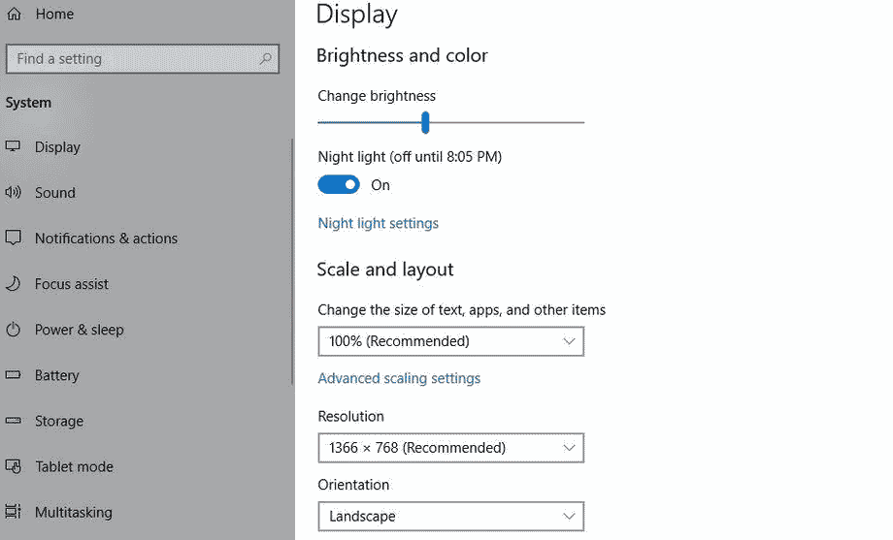This screenshot has height=540, width=893.
Task: Click the search magnifier icon
Action: coord(265,58)
